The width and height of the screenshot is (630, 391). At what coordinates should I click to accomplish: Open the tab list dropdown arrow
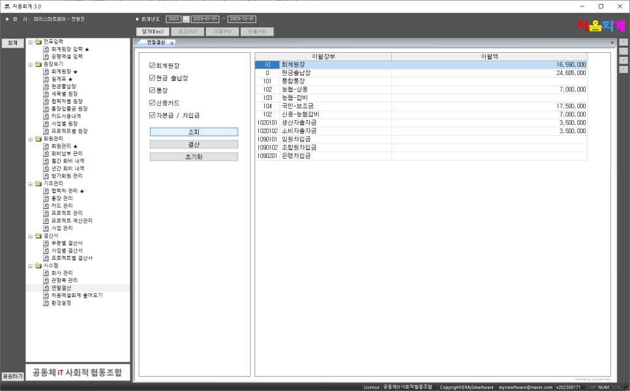[612, 42]
